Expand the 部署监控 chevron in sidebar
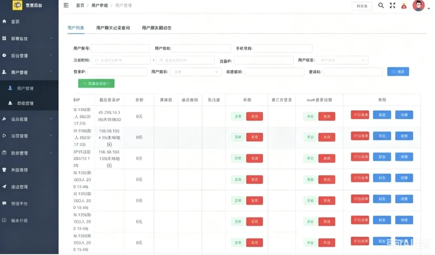 point(51,38)
